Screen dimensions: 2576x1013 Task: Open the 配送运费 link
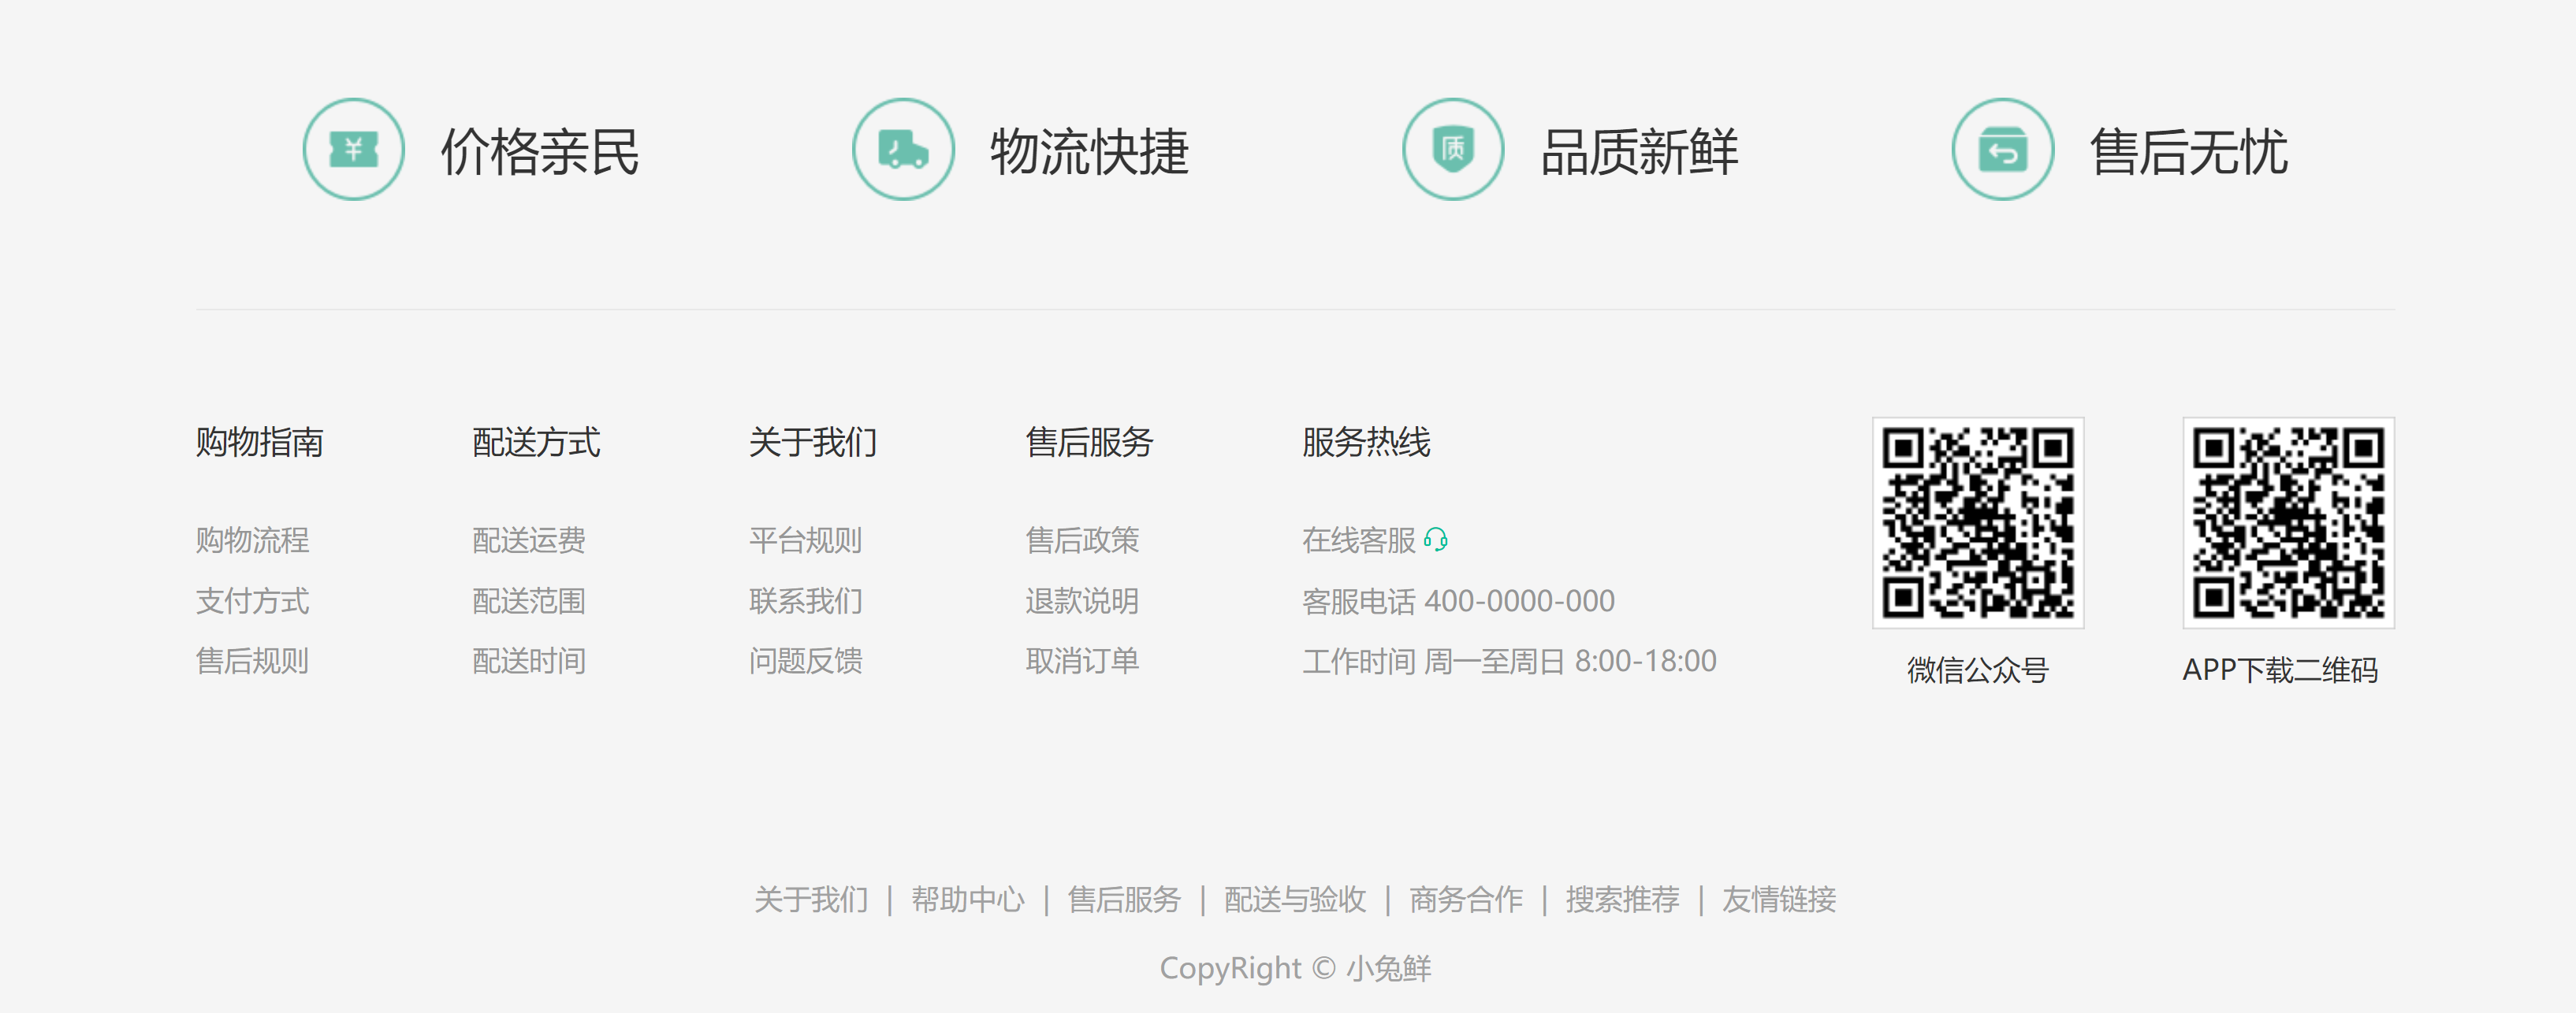click(x=528, y=540)
